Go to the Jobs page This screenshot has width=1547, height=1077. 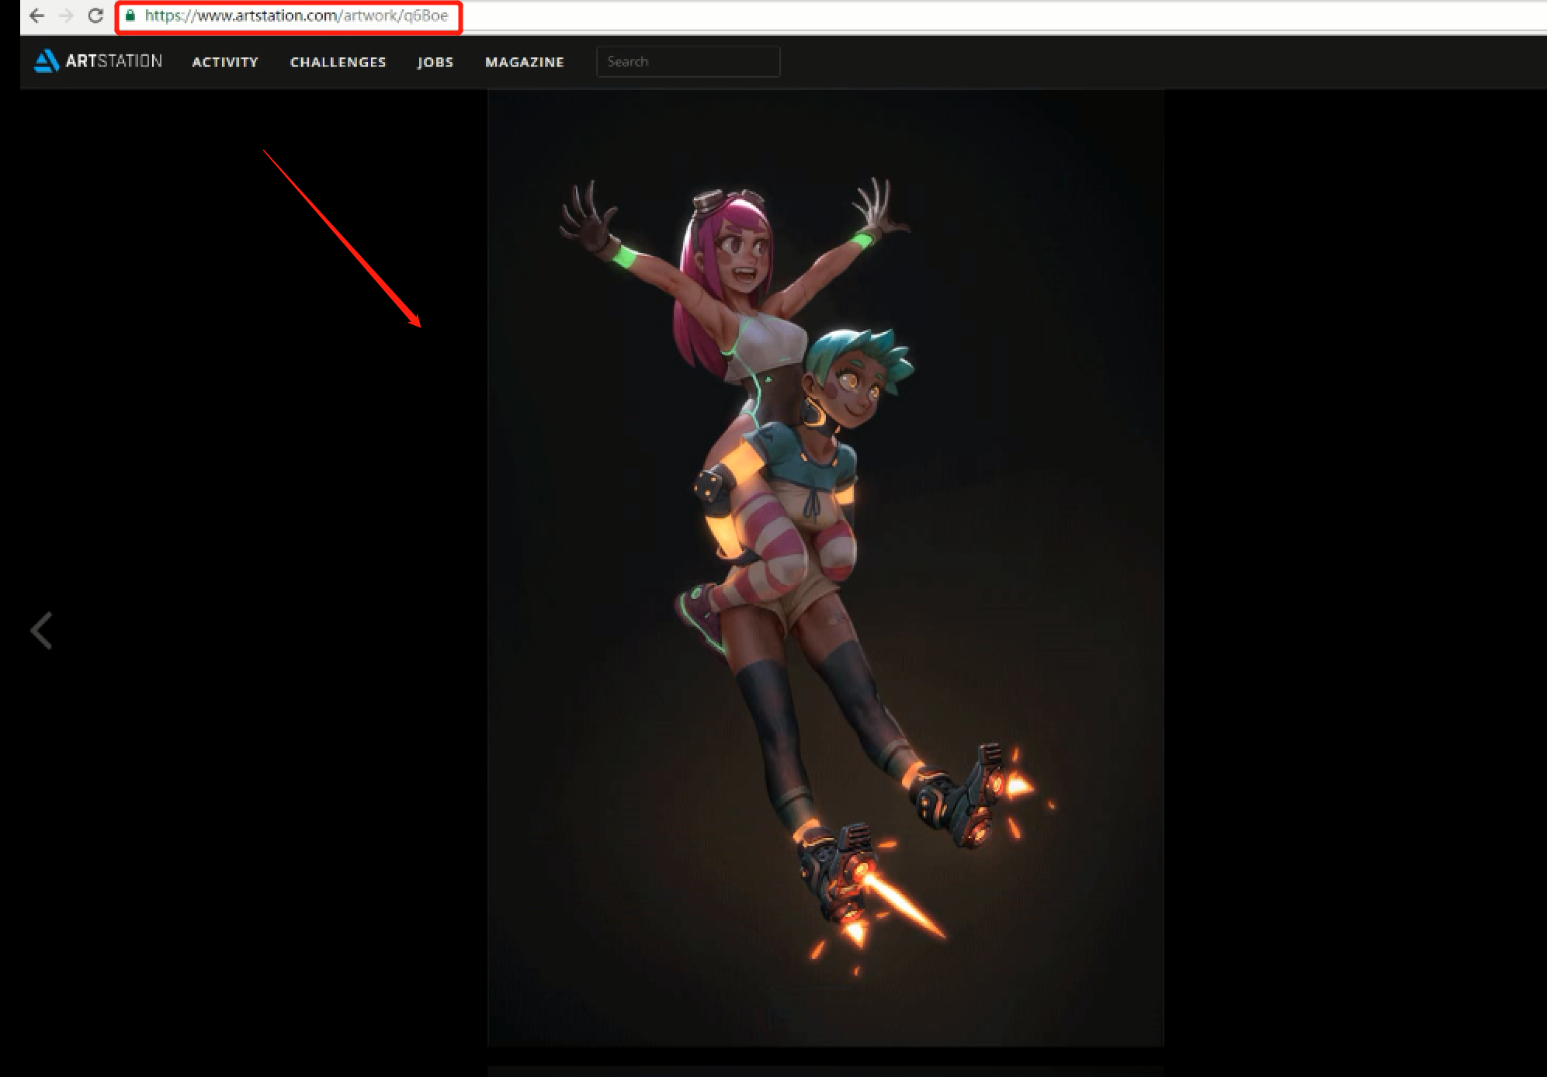pos(435,62)
